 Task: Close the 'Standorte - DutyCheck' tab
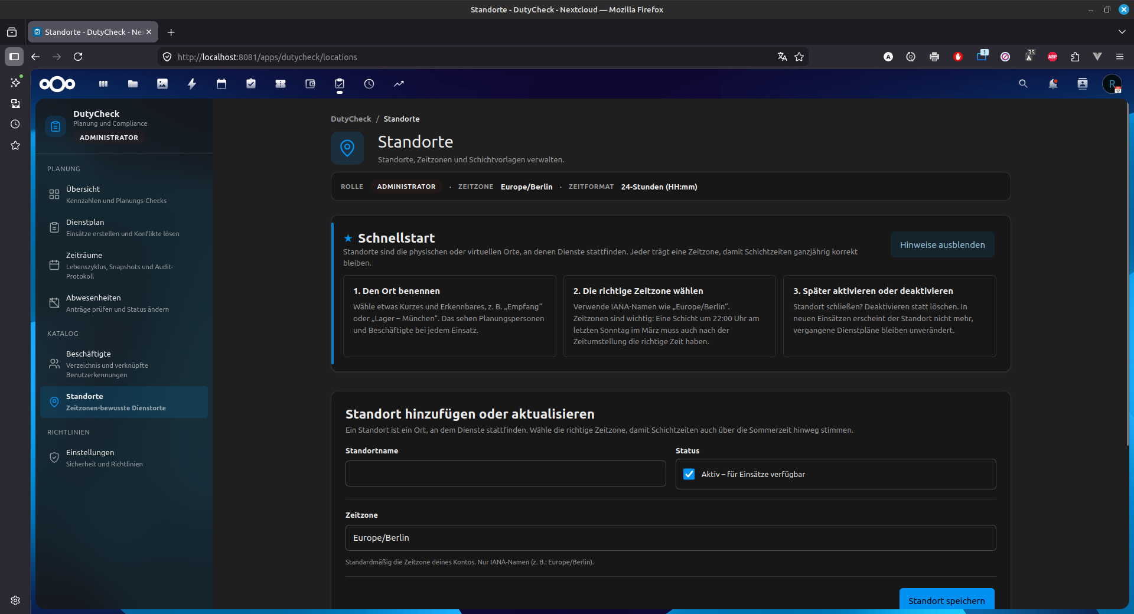[x=149, y=32]
